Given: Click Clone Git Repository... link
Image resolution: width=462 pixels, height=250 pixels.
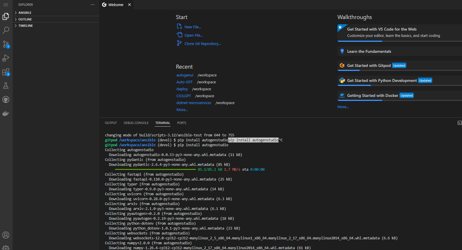Looking at the screenshot, I should pyautogui.click(x=203, y=44).
